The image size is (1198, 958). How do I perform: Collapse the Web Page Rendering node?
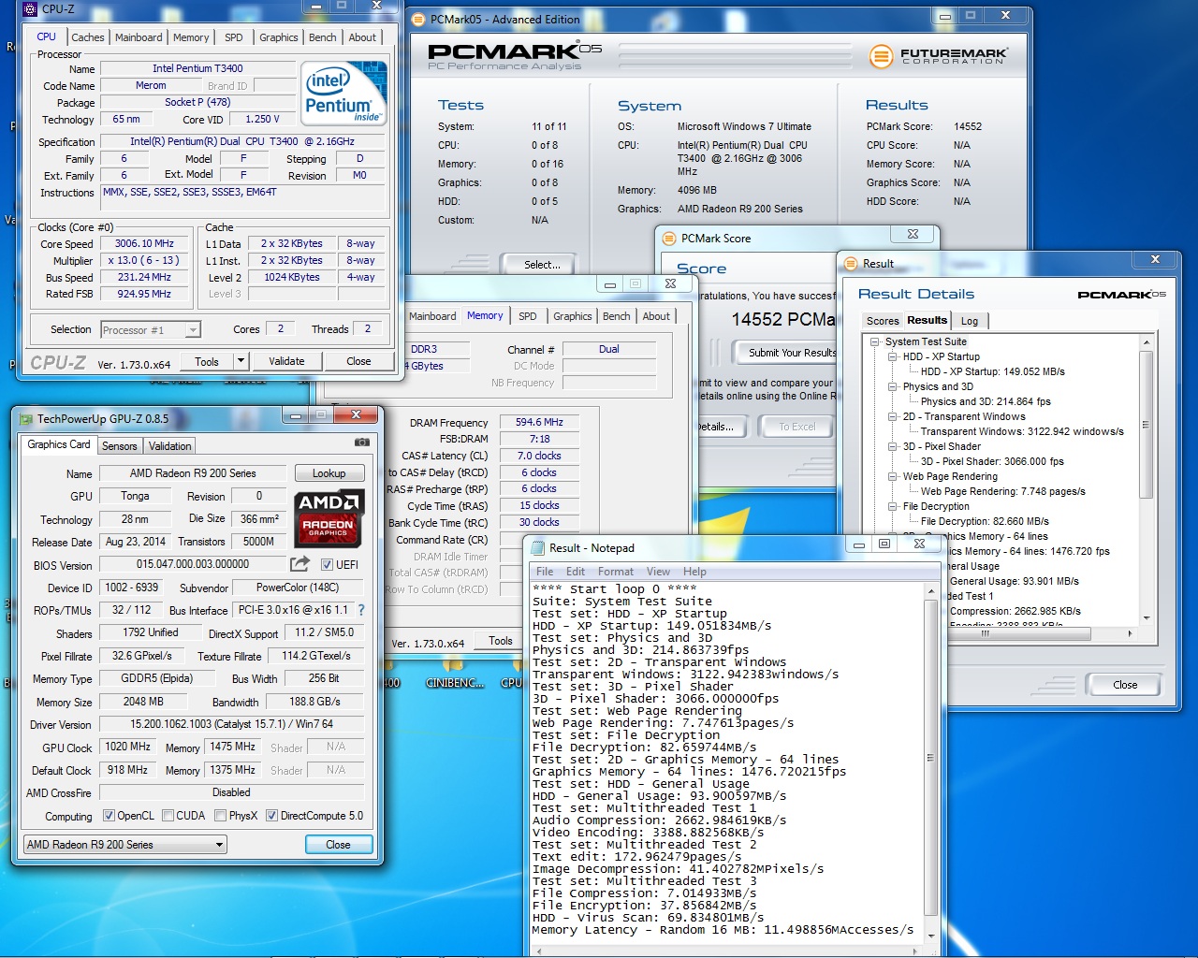click(x=893, y=476)
